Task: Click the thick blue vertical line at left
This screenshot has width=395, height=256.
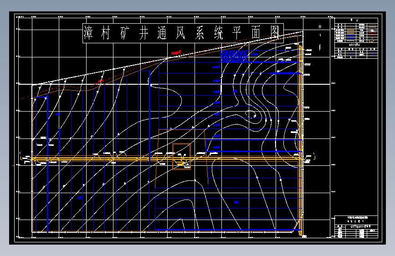Action: 48,164
